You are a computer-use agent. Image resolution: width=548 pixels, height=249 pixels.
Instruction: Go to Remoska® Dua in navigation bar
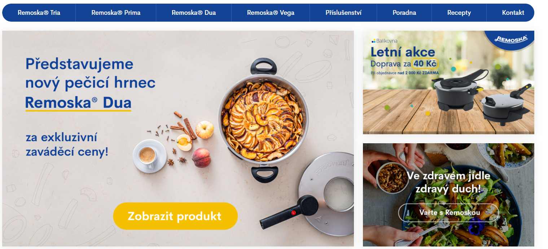194,13
